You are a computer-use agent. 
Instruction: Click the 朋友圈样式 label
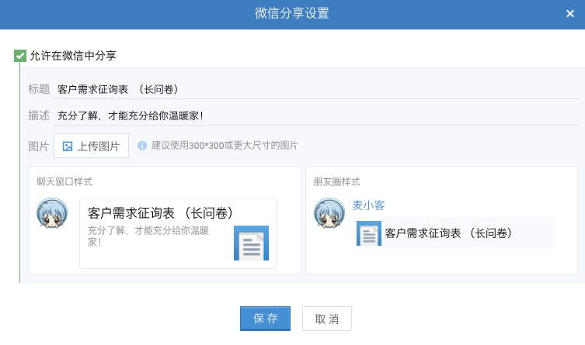coord(336,181)
